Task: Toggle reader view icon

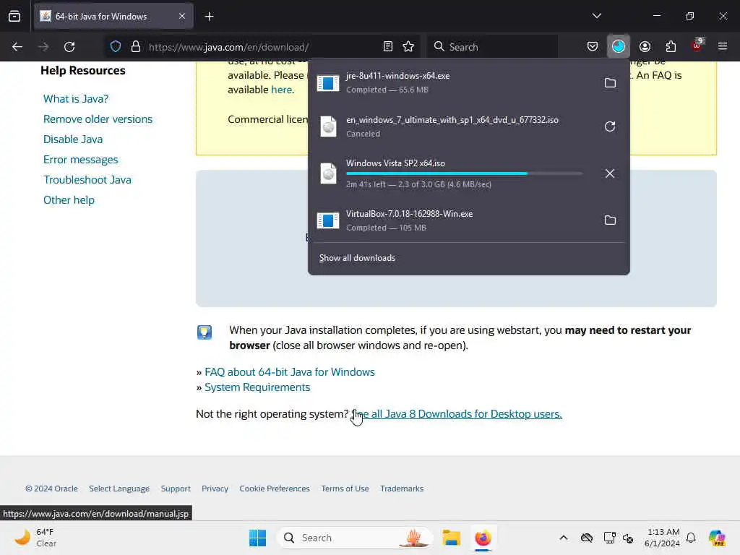Action: tap(388, 46)
